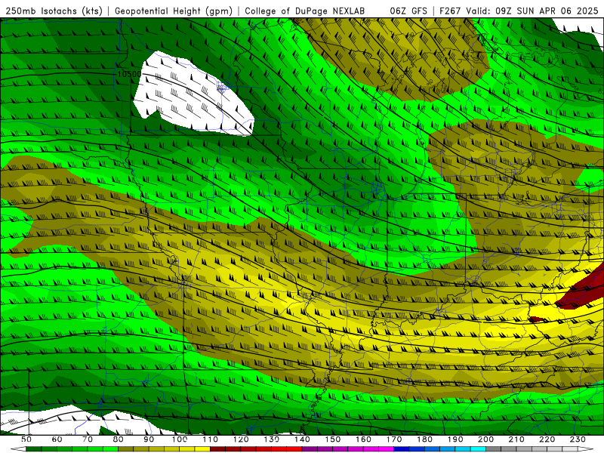Click the 'Geopotential Height (gpm)' header text

point(174,11)
